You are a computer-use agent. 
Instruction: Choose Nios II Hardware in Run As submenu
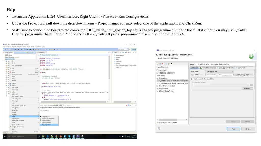pyautogui.click(x=46, y=120)
